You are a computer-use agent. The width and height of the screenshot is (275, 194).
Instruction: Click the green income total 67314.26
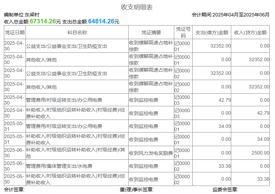click(43, 22)
